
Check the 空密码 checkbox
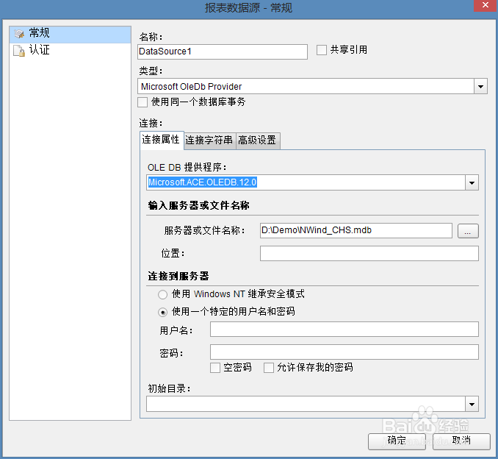click(215, 368)
